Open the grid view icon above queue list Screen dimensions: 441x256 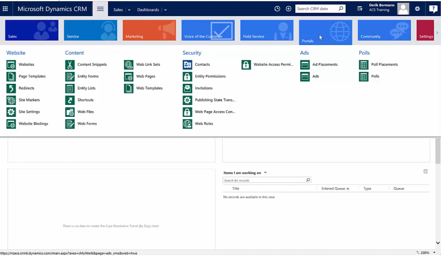pos(426,171)
